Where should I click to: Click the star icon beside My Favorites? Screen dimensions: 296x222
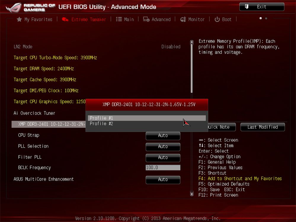pos(19,19)
